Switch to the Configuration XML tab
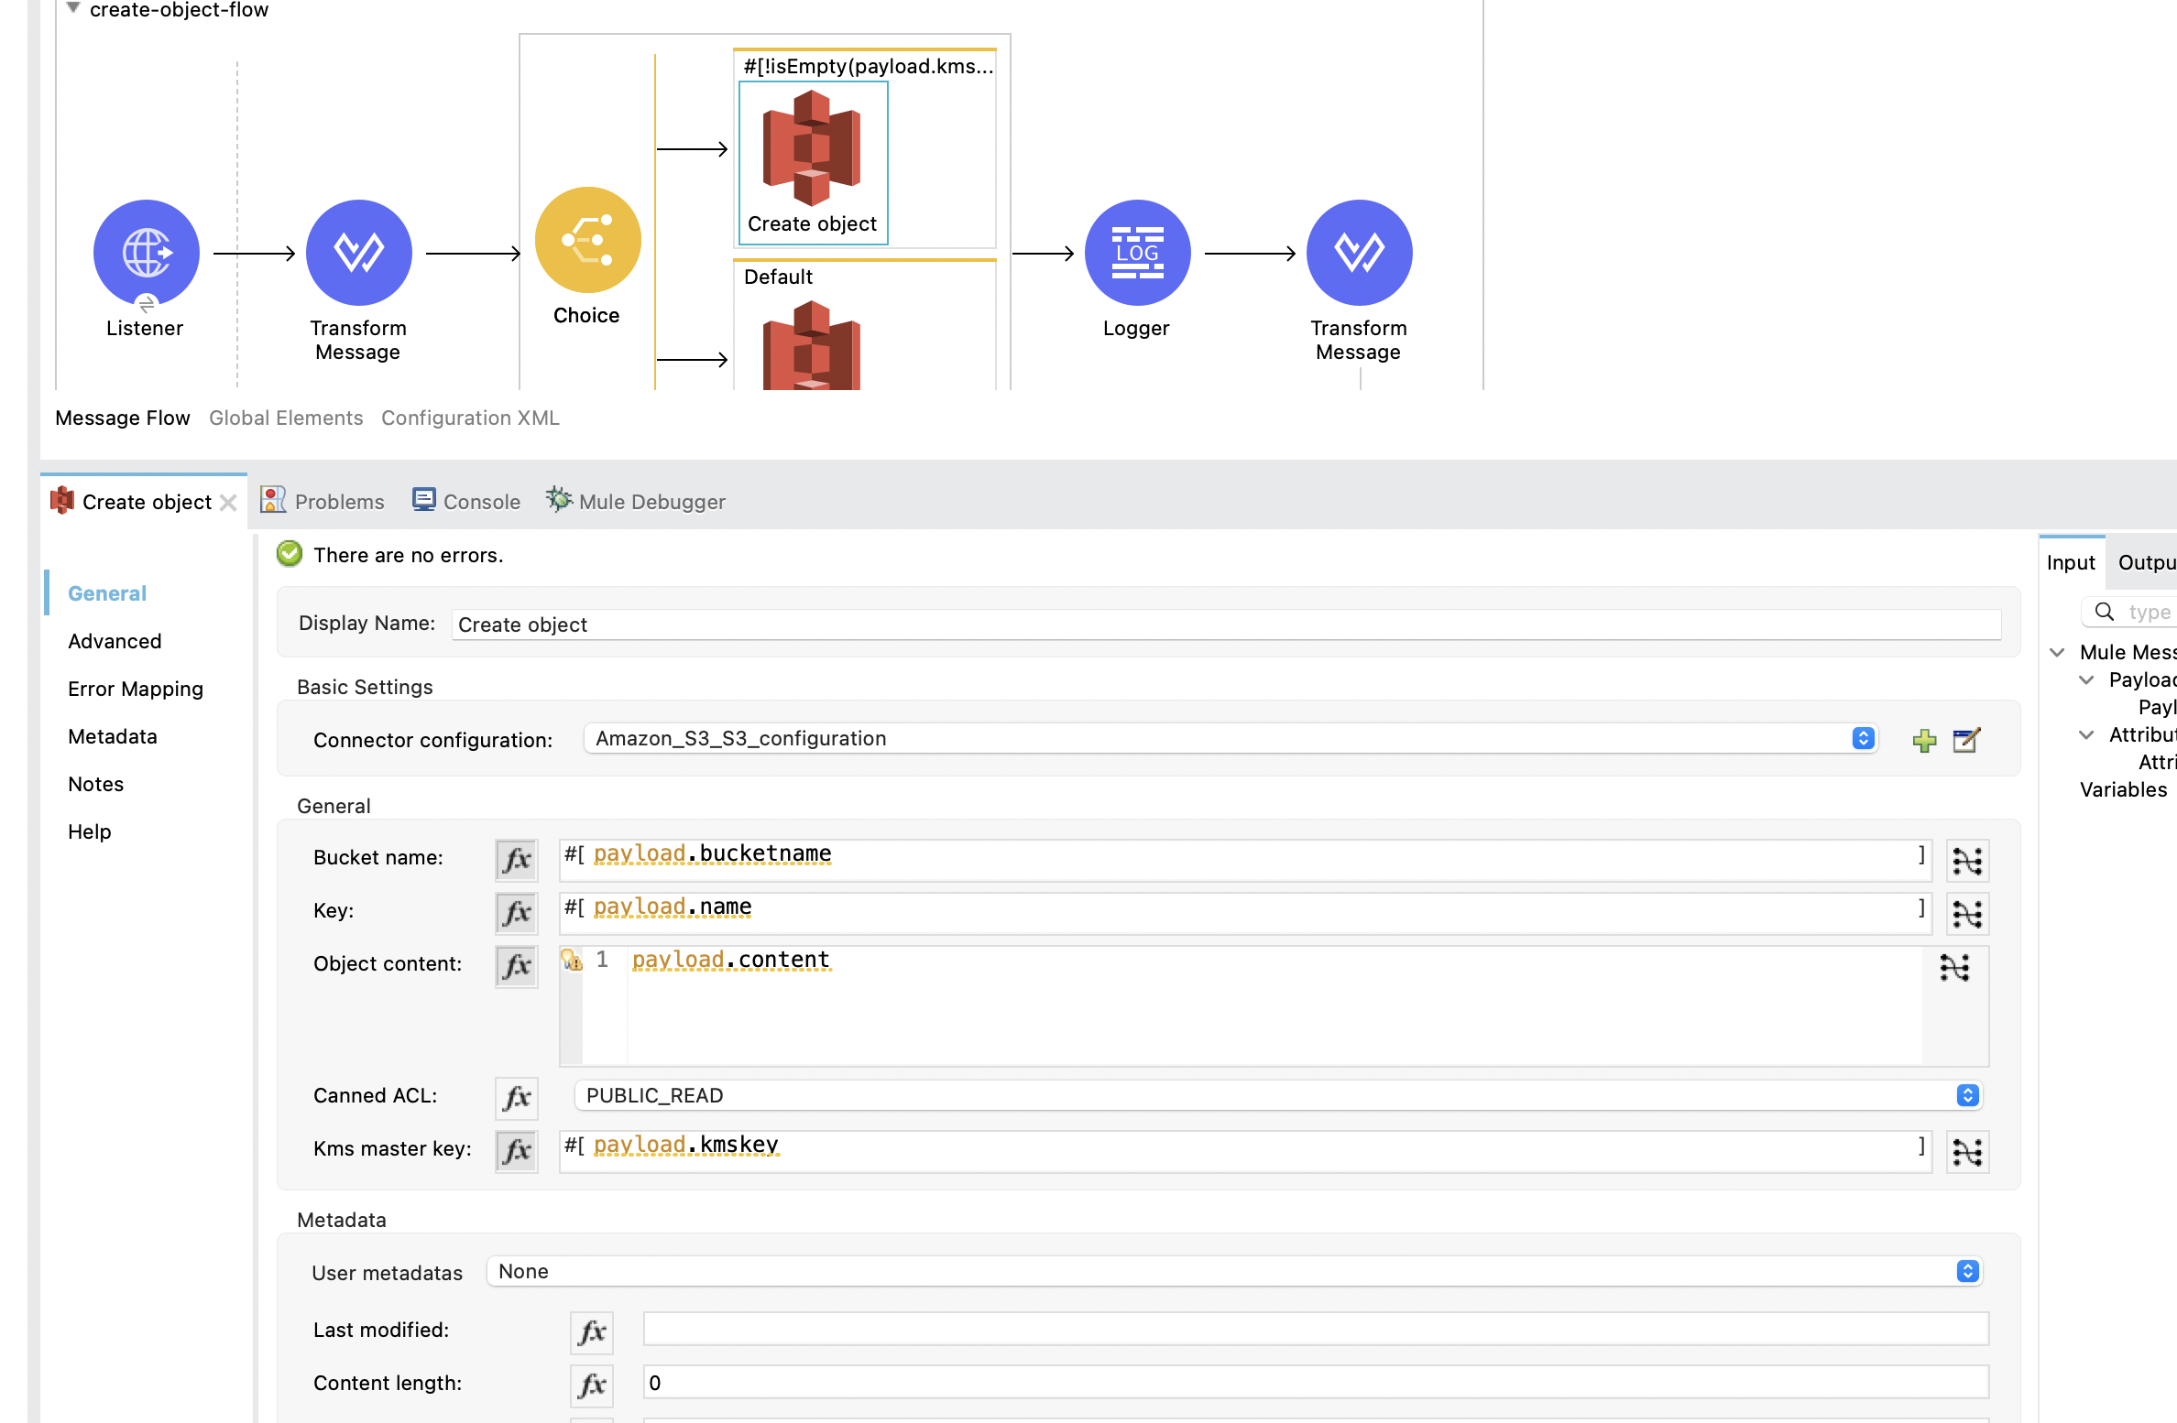Screen dimensions: 2177x1423 (x=470, y=418)
